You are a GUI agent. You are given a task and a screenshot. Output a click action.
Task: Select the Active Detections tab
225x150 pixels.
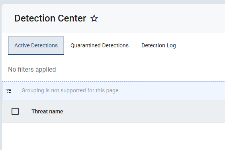click(36, 45)
